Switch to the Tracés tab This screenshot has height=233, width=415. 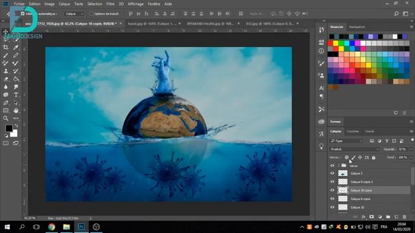[x=370, y=131]
